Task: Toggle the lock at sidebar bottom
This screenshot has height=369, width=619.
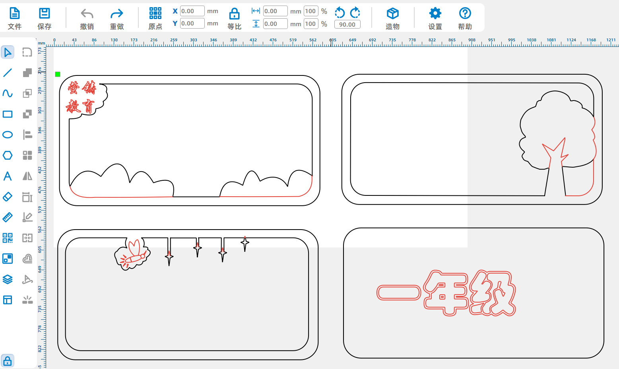Action: click(8, 361)
